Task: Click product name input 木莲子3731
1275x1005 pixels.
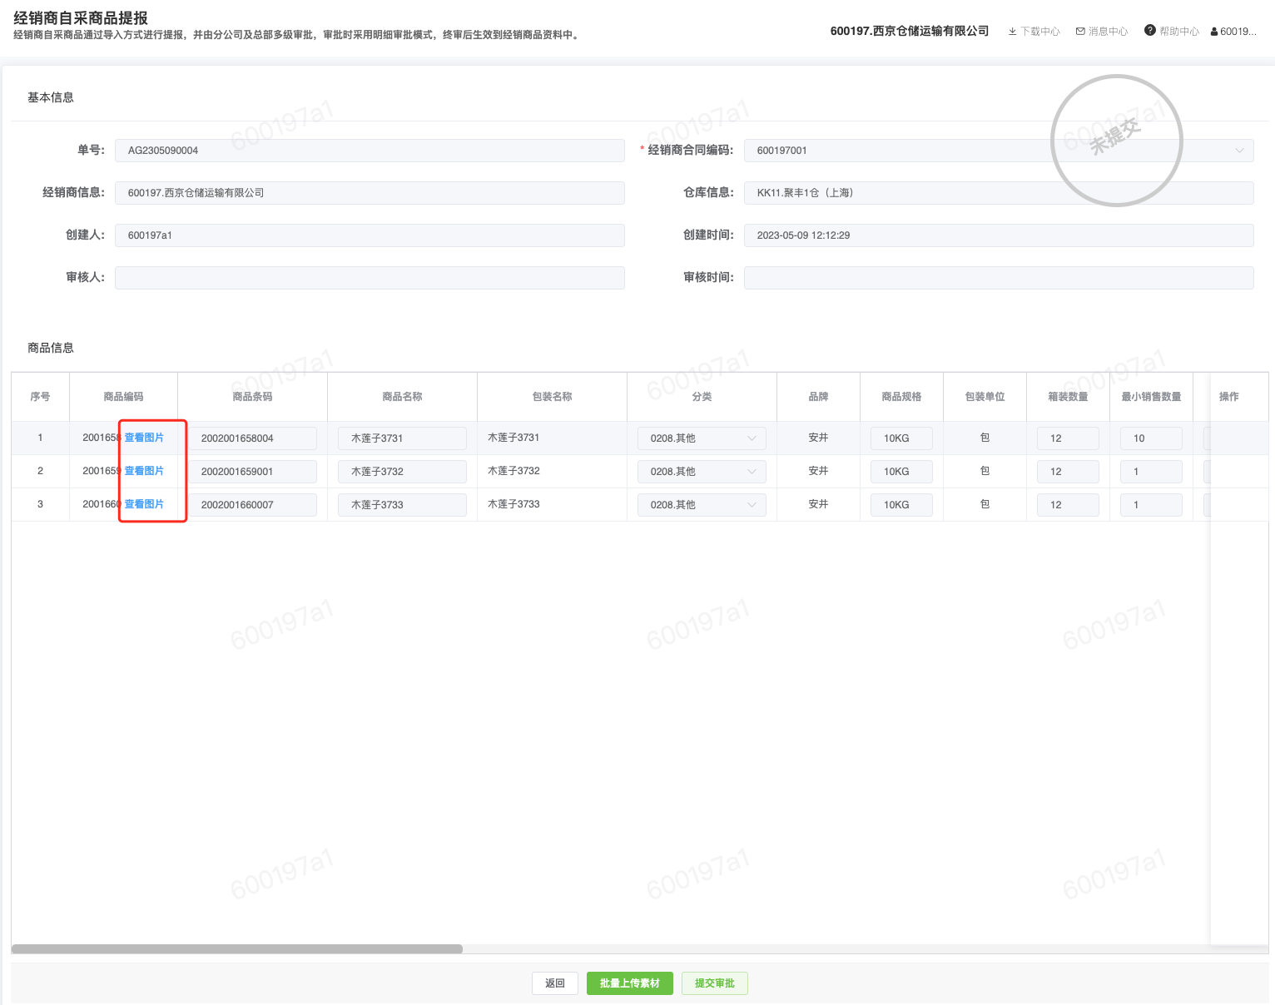Action: (403, 438)
